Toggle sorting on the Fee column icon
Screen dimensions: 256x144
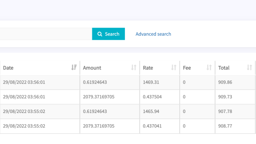click(x=209, y=68)
